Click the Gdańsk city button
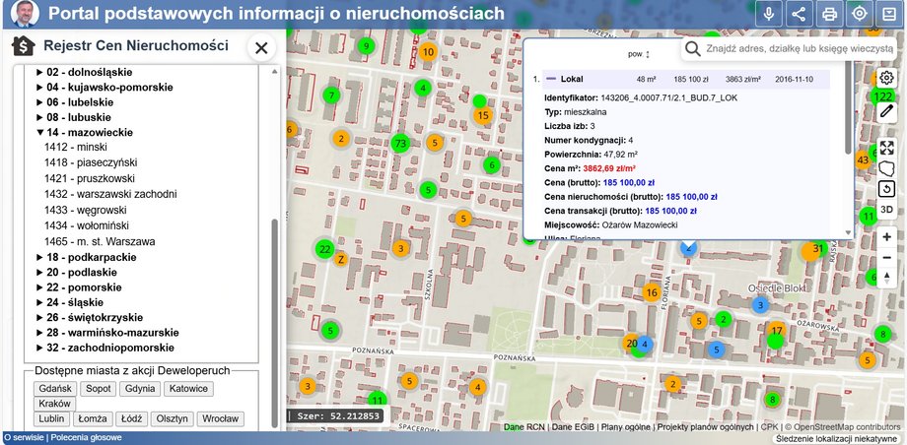This screenshot has height=445, width=907. click(56, 389)
